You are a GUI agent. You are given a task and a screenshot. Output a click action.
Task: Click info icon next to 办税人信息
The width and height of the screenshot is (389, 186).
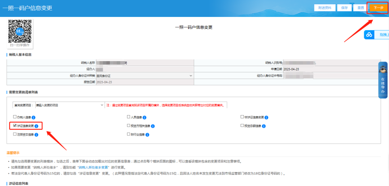(33, 117)
